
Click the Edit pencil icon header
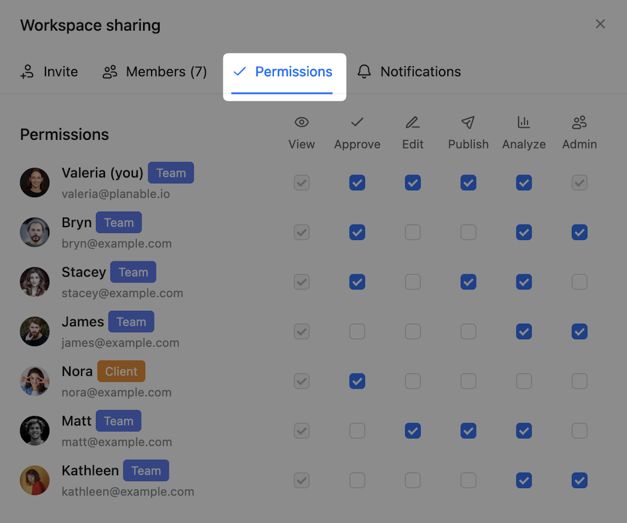[413, 123]
